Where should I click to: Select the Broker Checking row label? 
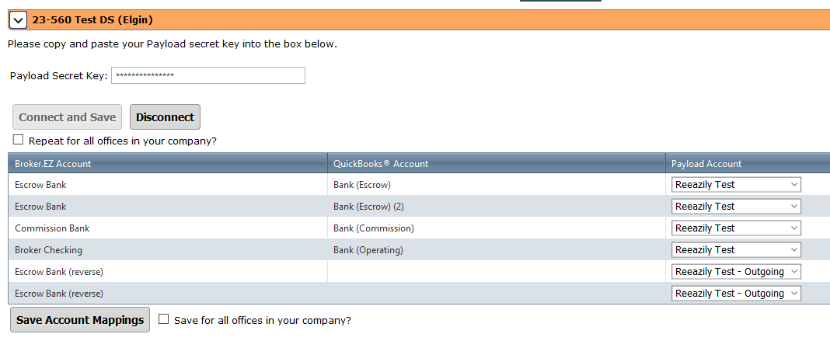[48, 250]
